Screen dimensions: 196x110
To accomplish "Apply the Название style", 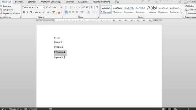I will coord(152,9).
